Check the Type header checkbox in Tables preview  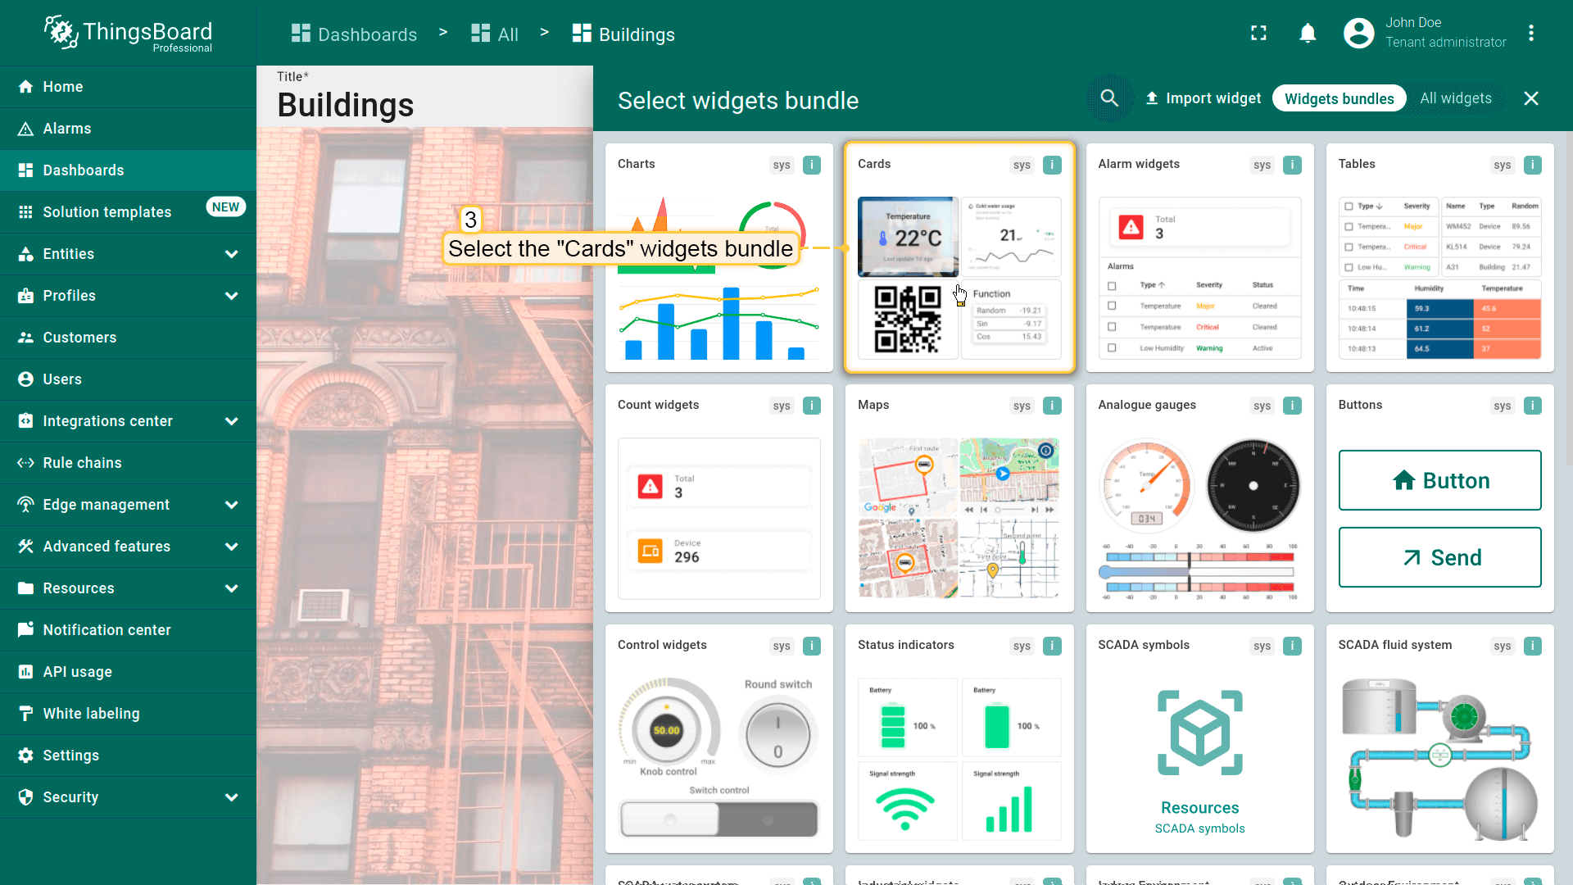click(1349, 206)
